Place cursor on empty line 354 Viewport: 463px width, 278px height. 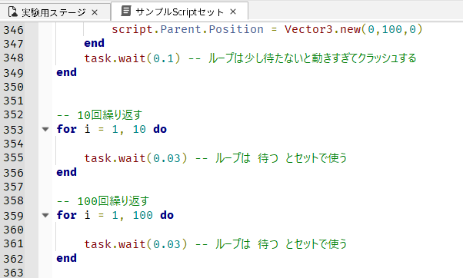point(257,144)
